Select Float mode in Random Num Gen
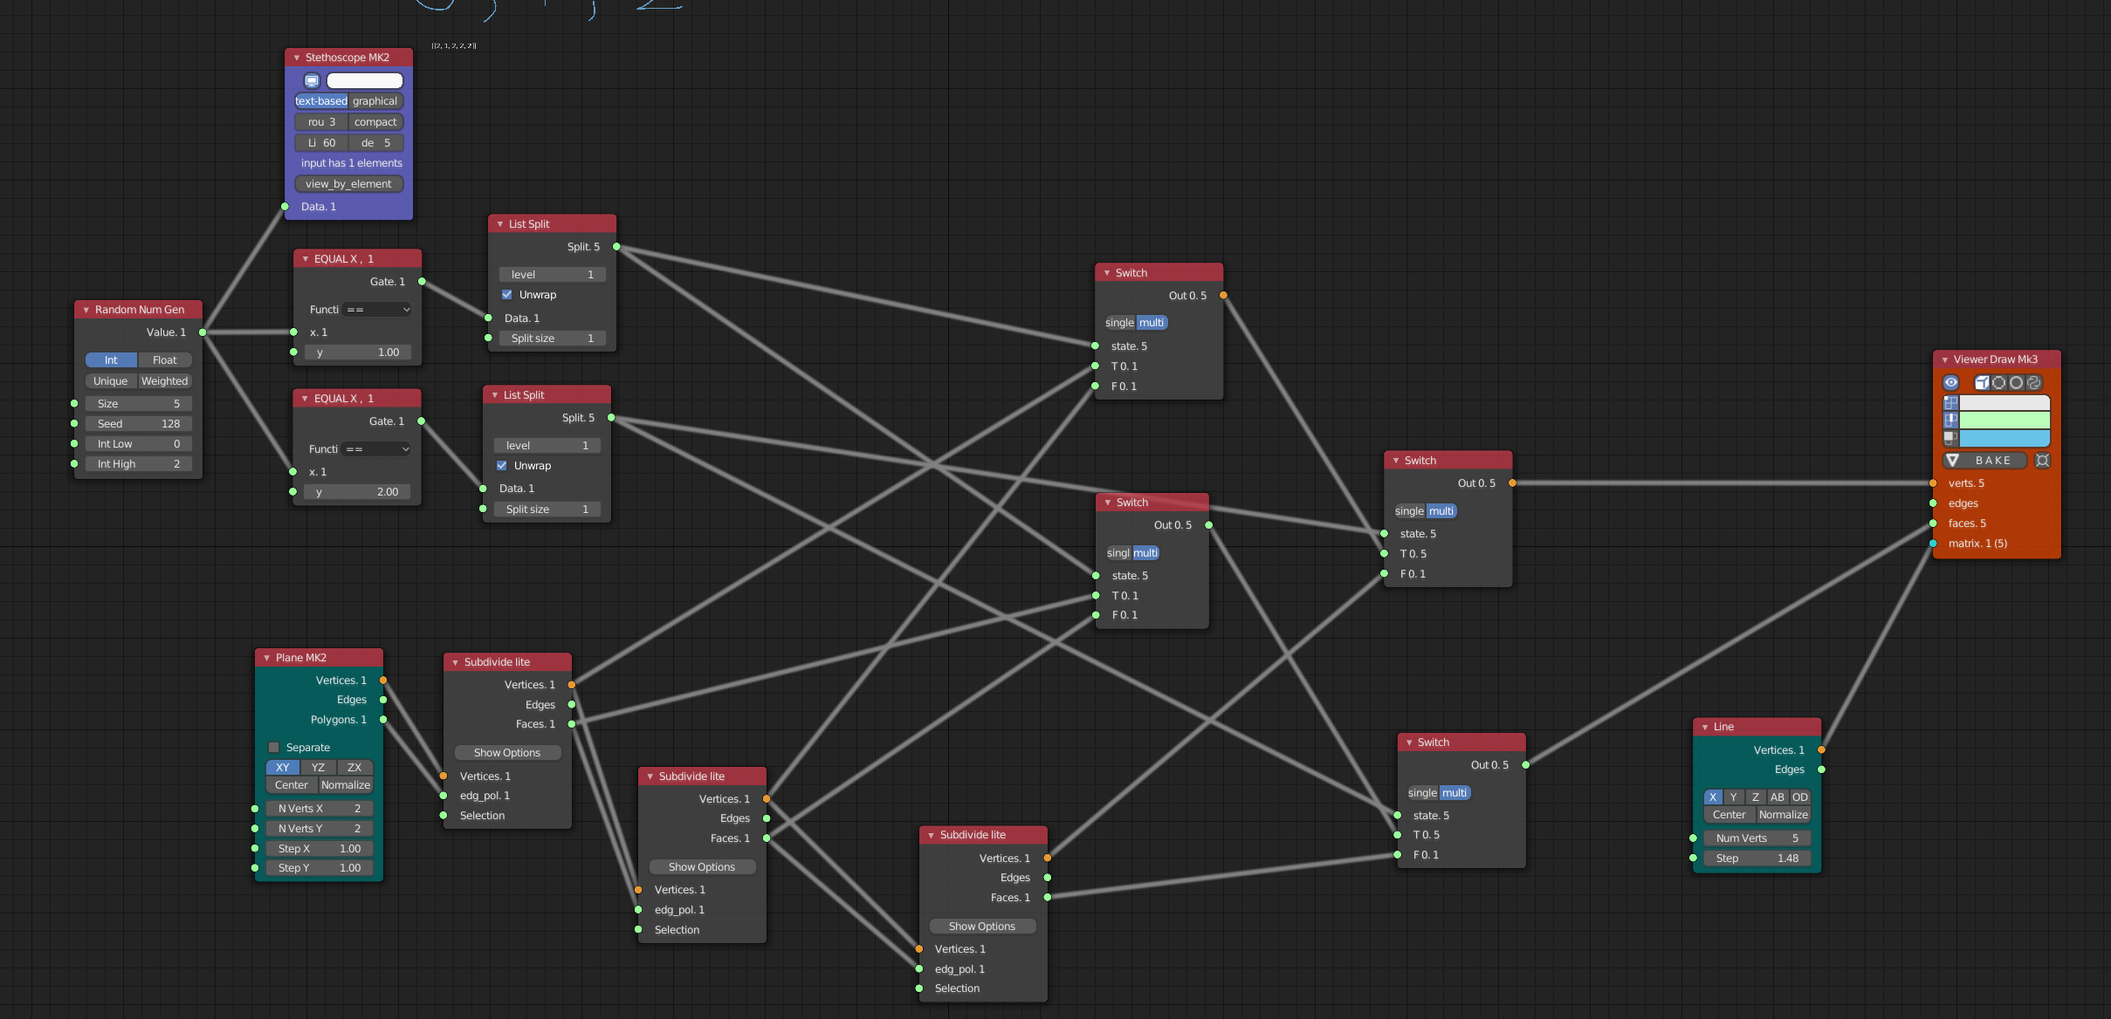The height and width of the screenshot is (1019, 2111). (x=164, y=360)
